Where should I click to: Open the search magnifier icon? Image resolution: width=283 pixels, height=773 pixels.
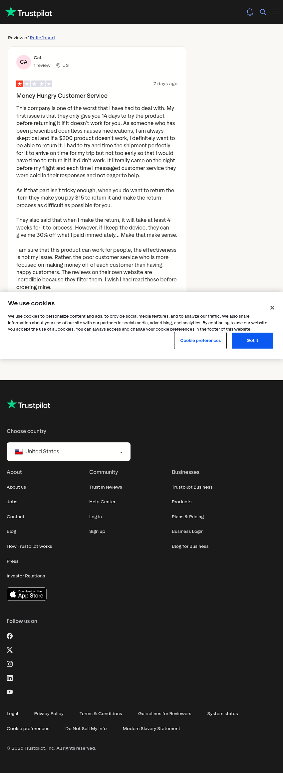tap(263, 12)
